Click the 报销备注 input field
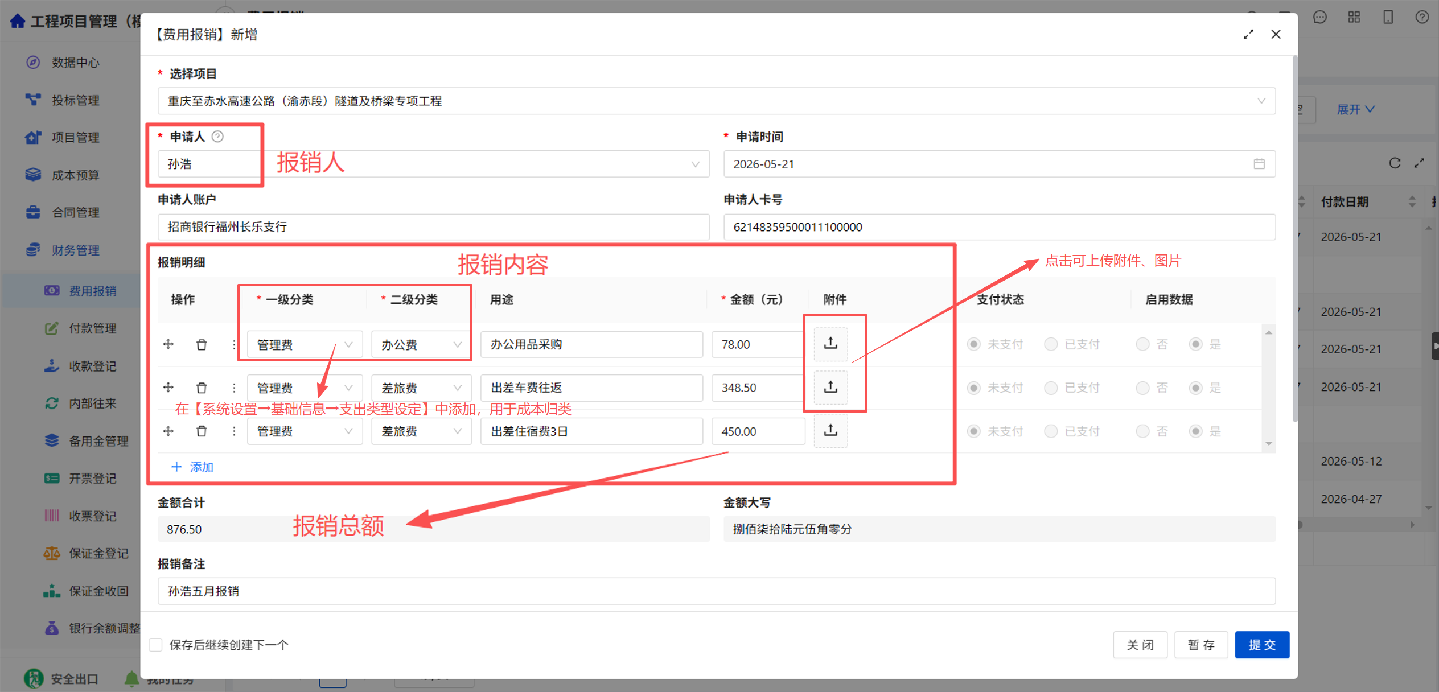The height and width of the screenshot is (692, 1439). [717, 591]
